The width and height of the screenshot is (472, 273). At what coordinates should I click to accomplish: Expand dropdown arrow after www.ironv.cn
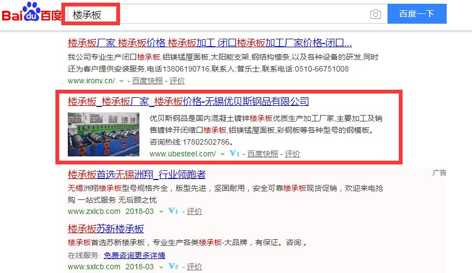(121, 81)
